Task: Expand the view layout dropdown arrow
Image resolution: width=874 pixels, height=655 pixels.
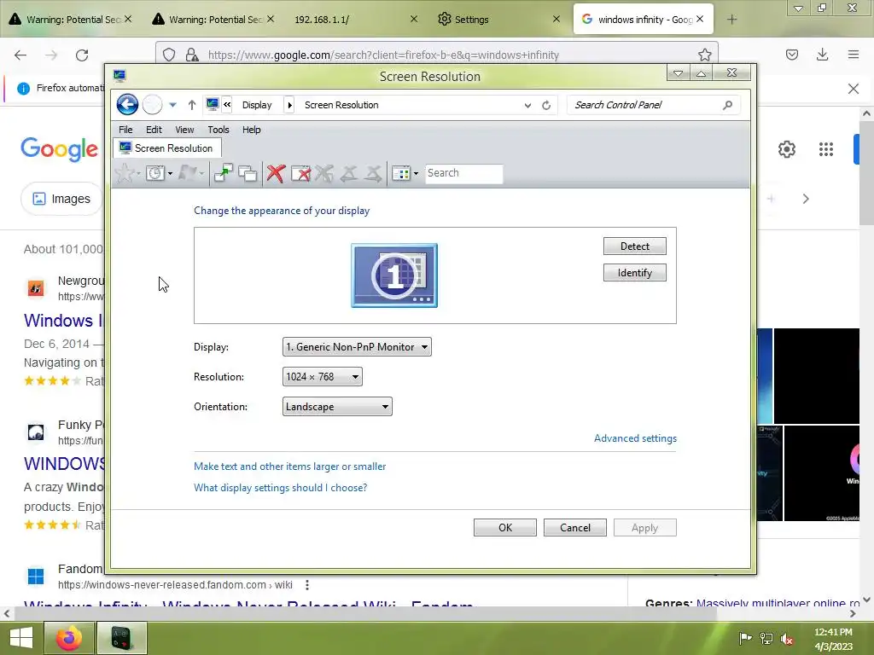Action: pos(416,173)
